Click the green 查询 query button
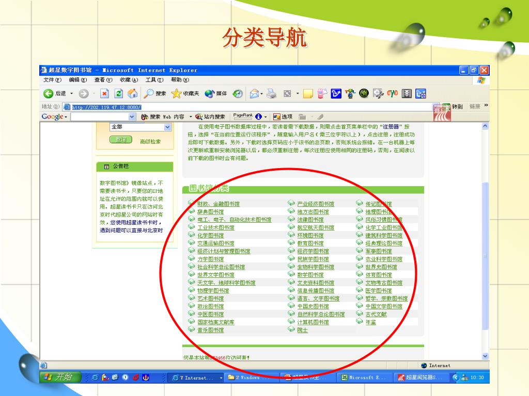The width and height of the screenshot is (529, 396). pyautogui.click(x=121, y=139)
